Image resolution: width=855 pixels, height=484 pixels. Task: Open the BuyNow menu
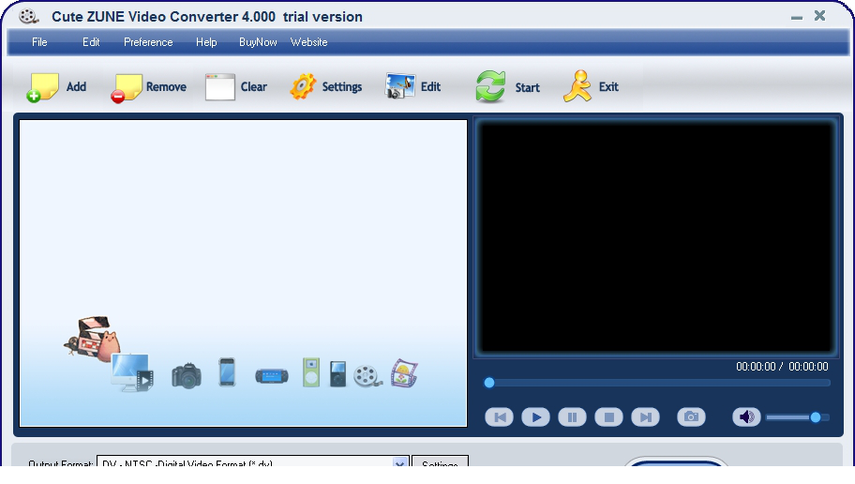click(x=258, y=42)
